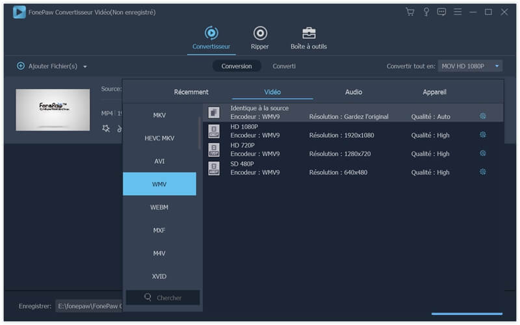Click Résolution : Gardez l'original text

coord(348,117)
